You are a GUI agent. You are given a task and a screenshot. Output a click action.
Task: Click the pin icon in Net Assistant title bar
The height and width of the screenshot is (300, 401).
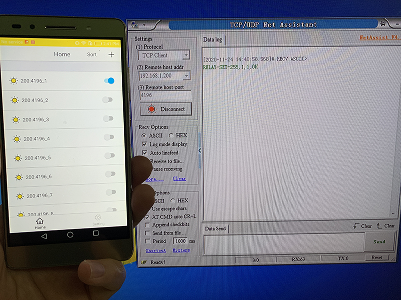[383, 23]
